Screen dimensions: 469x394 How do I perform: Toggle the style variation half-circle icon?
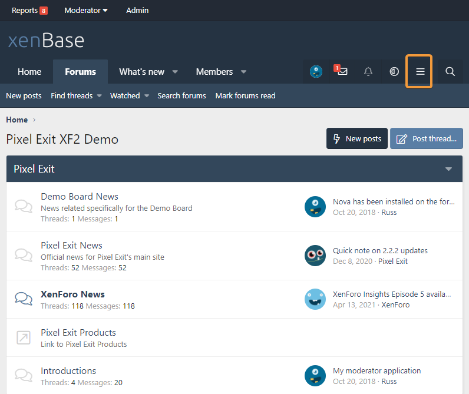(394, 72)
